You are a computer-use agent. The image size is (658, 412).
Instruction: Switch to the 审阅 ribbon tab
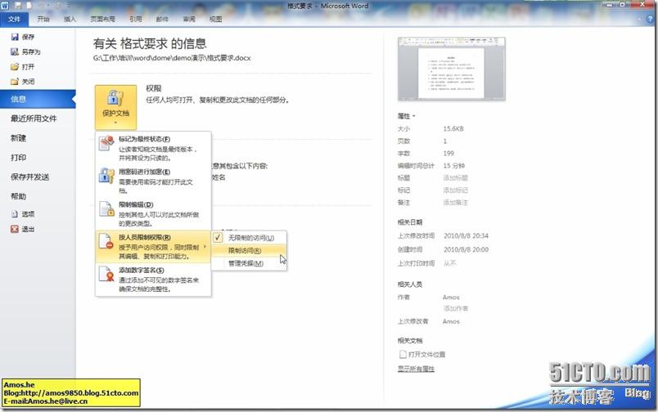(x=189, y=20)
